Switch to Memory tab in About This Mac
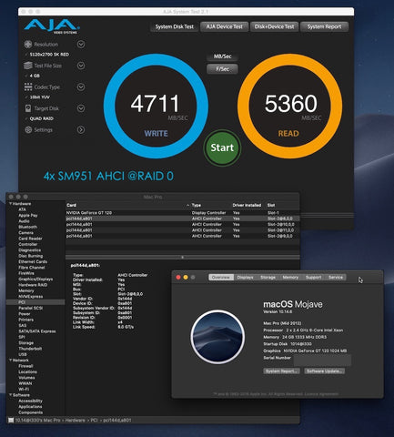 (x=290, y=278)
